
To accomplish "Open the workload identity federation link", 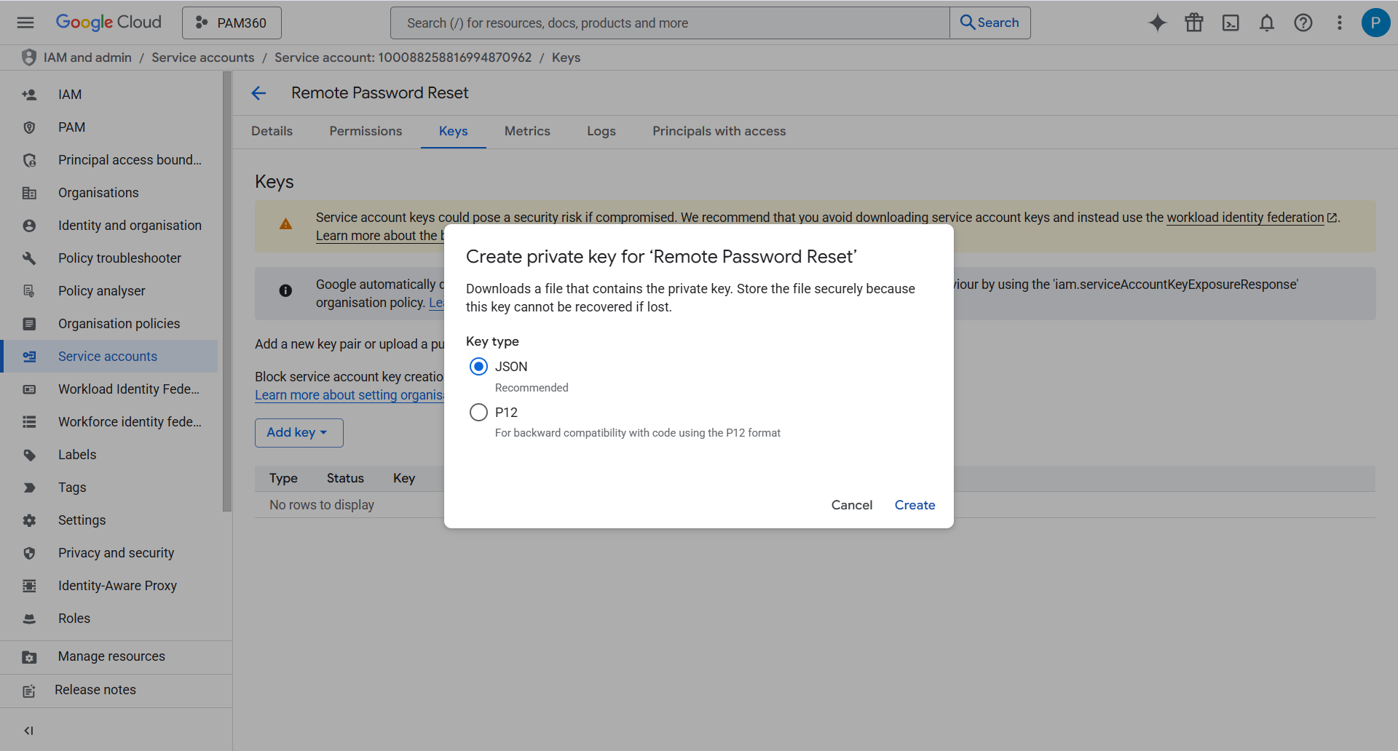I will click(x=1245, y=217).
